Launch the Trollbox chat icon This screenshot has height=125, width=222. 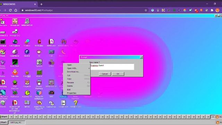[x=27, y=43]
